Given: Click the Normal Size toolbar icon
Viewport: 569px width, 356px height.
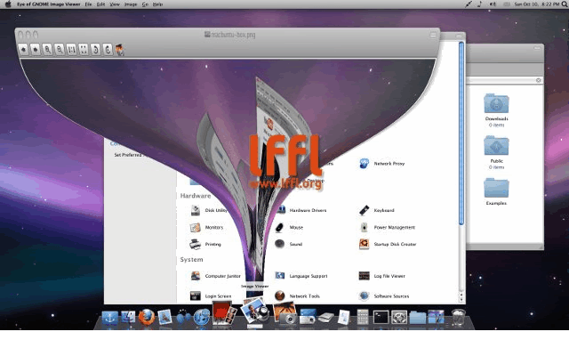Looking at the screenshot, I should pos(71,49).
